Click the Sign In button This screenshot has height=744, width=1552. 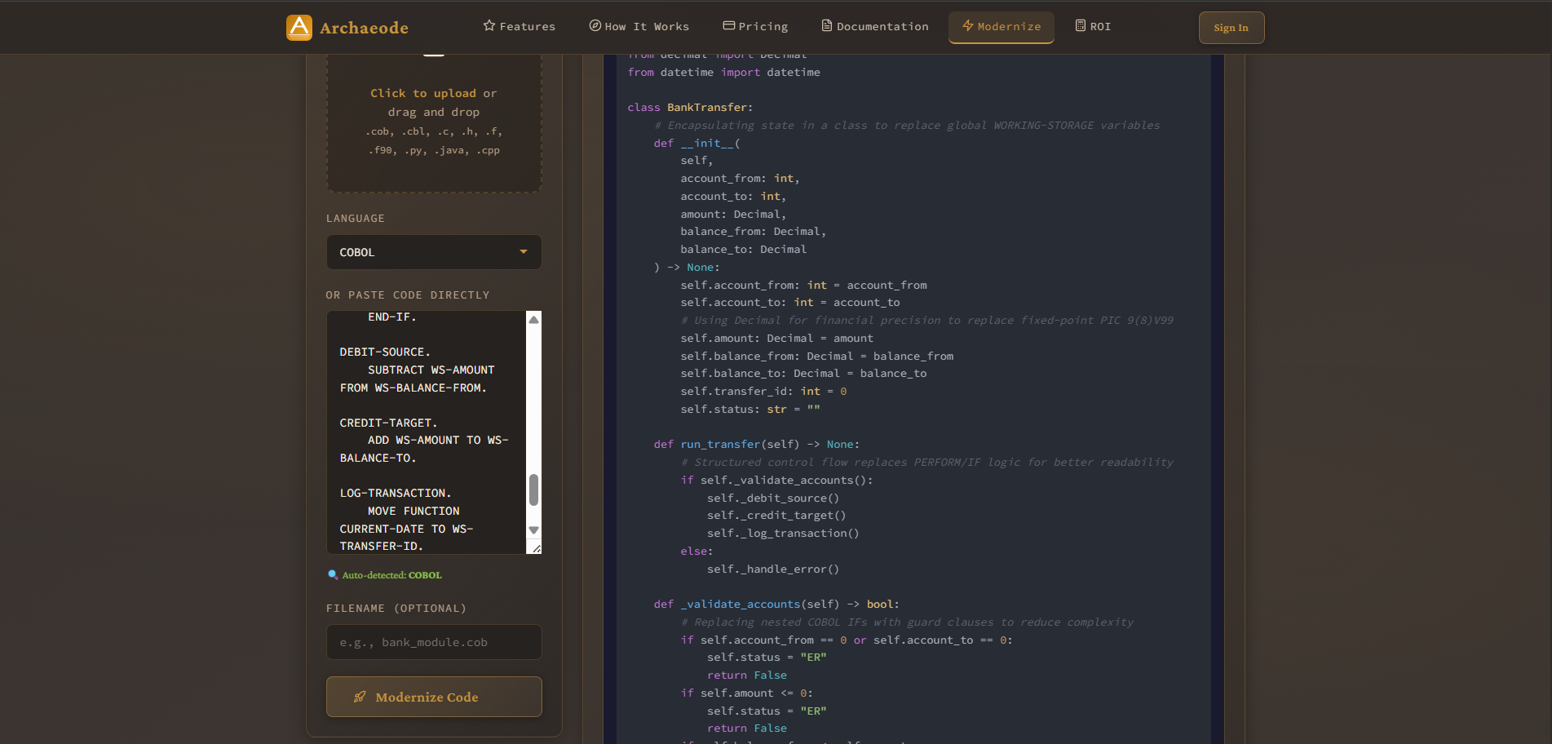1231,28
